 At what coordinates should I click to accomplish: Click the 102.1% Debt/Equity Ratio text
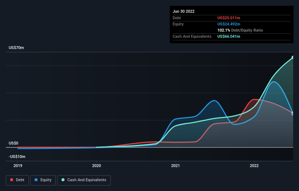tap(240, 30)
